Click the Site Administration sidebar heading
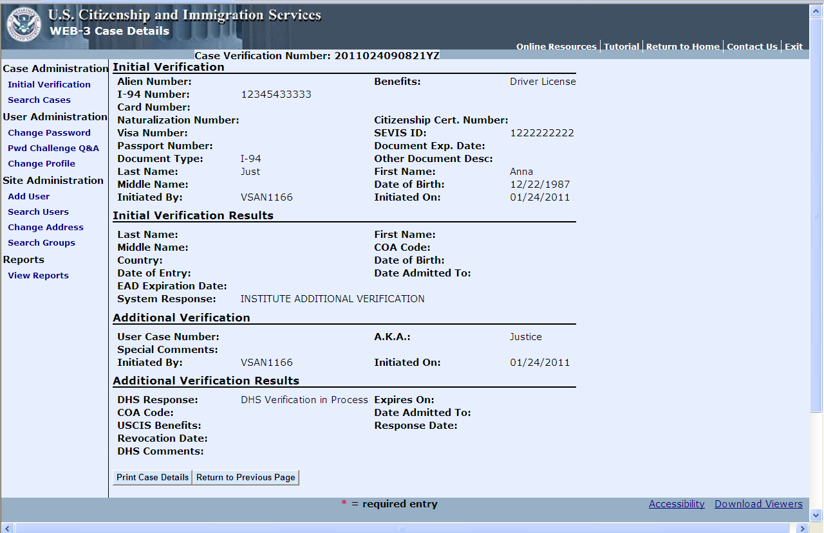824x533 pixels. coord(53,181)
